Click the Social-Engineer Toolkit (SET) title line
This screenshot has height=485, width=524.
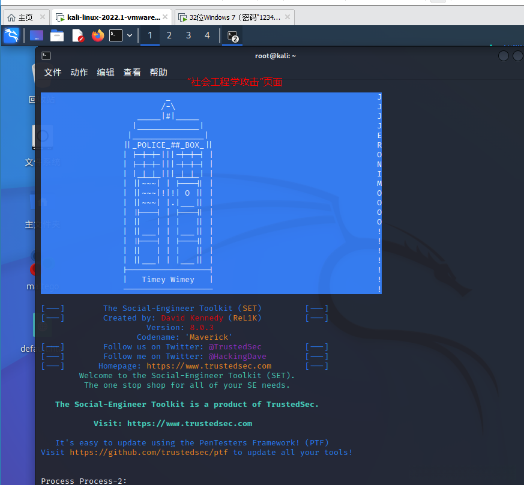182,308
